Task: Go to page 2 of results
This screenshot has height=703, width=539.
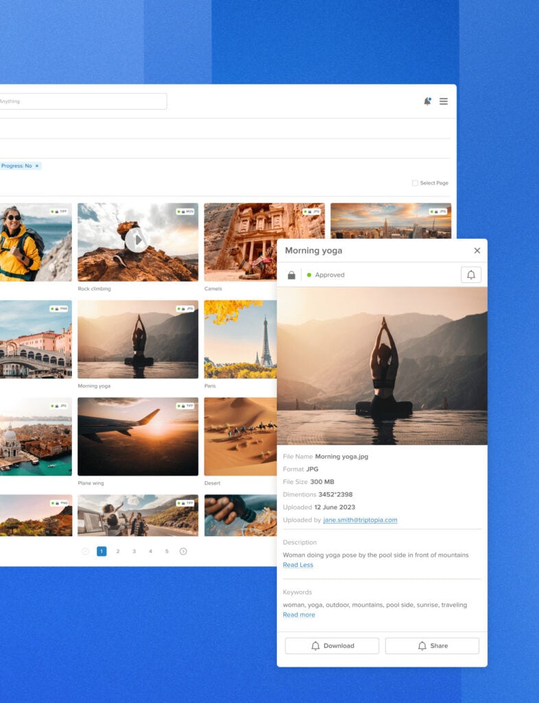Action: [x=118, y=551]
